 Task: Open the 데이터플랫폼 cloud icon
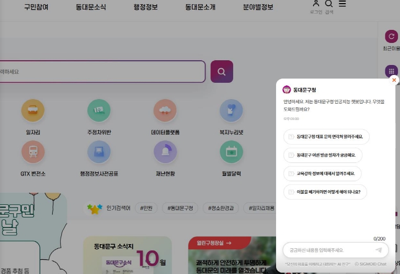[x=165, y=111]
